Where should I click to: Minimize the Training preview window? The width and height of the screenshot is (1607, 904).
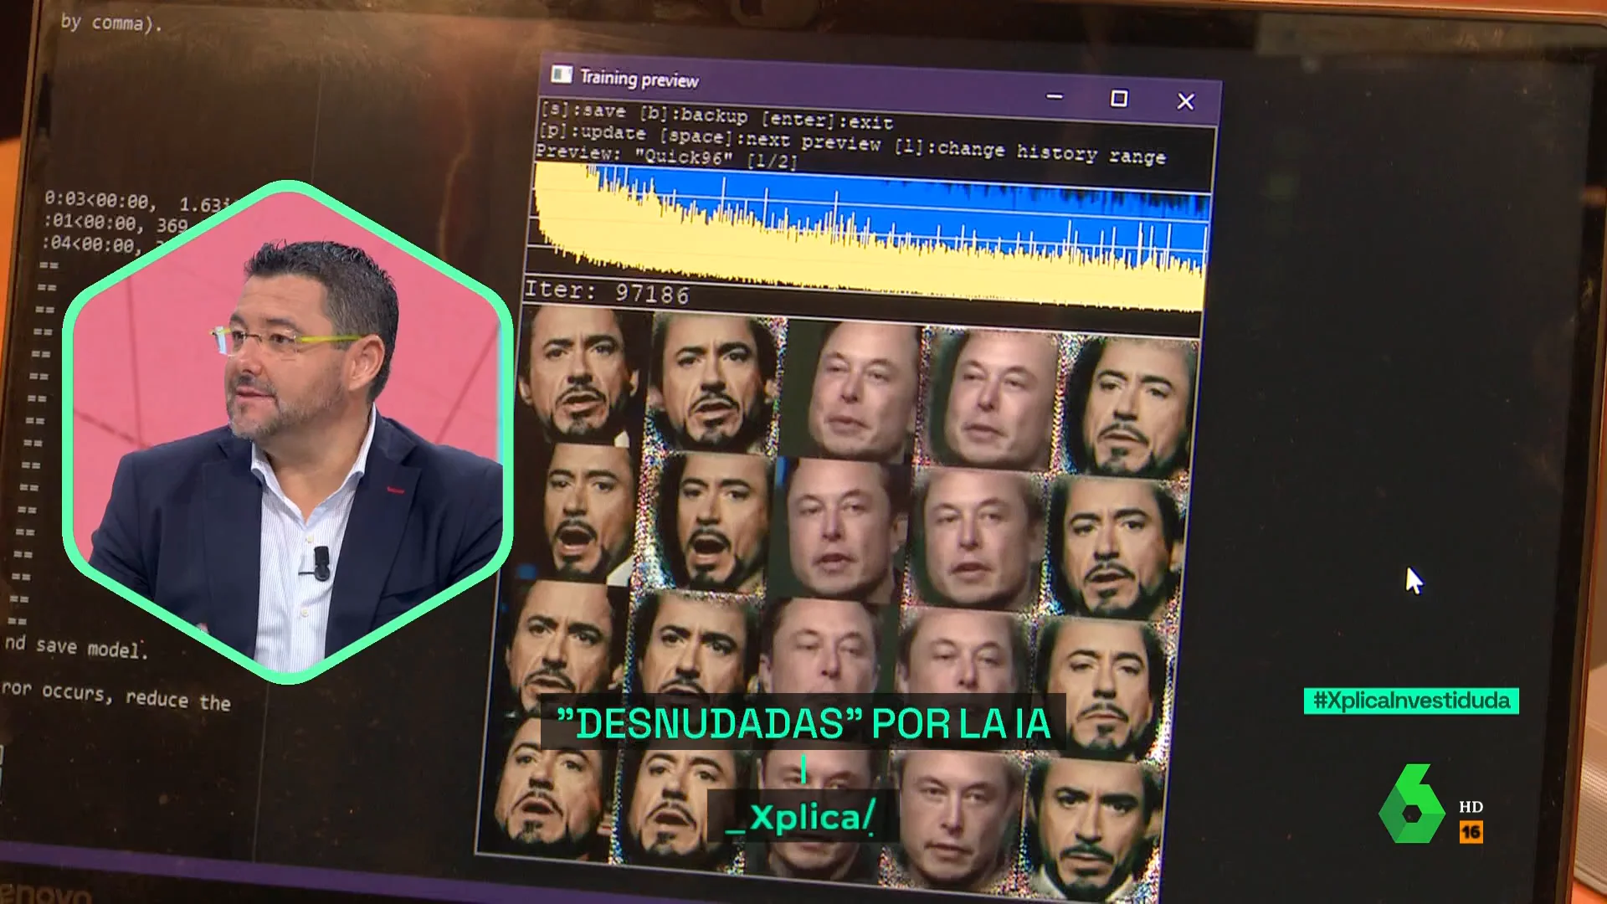coord(1055,97)
